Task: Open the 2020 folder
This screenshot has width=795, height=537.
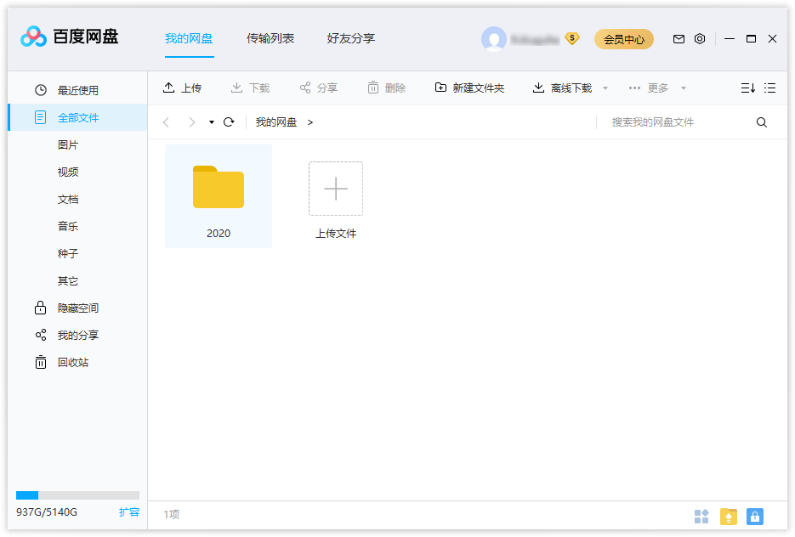Action: click(218, 188)
